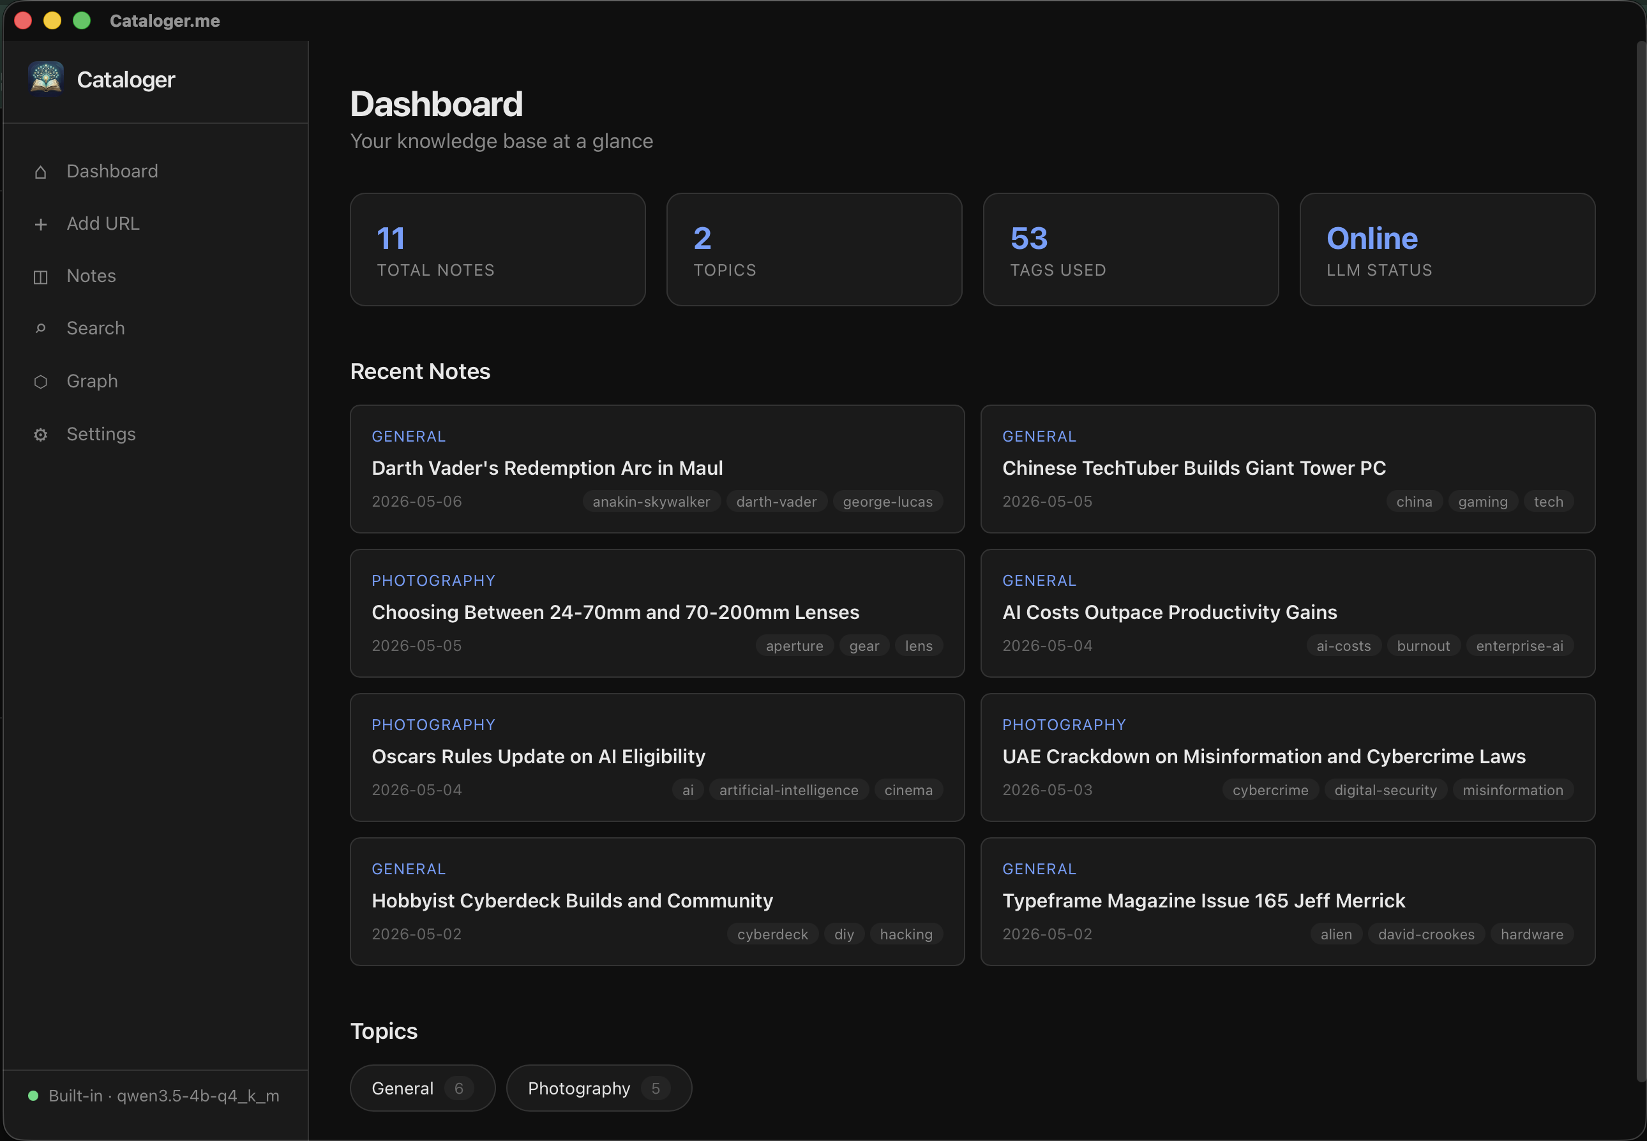Screen dimensions: 1647x1141
Task: Click the green LLM status dot
Action: (33, 1096)
